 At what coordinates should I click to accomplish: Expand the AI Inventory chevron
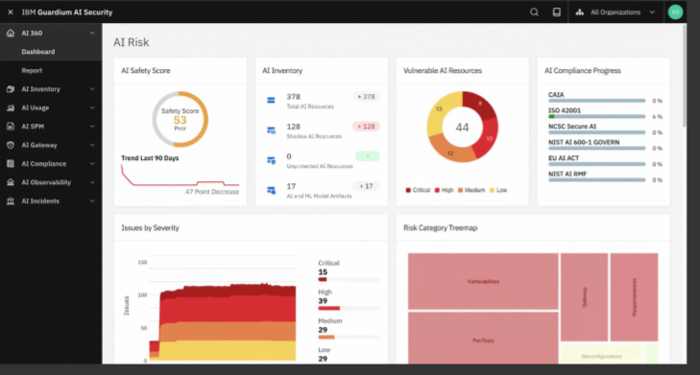click(92, 89)
